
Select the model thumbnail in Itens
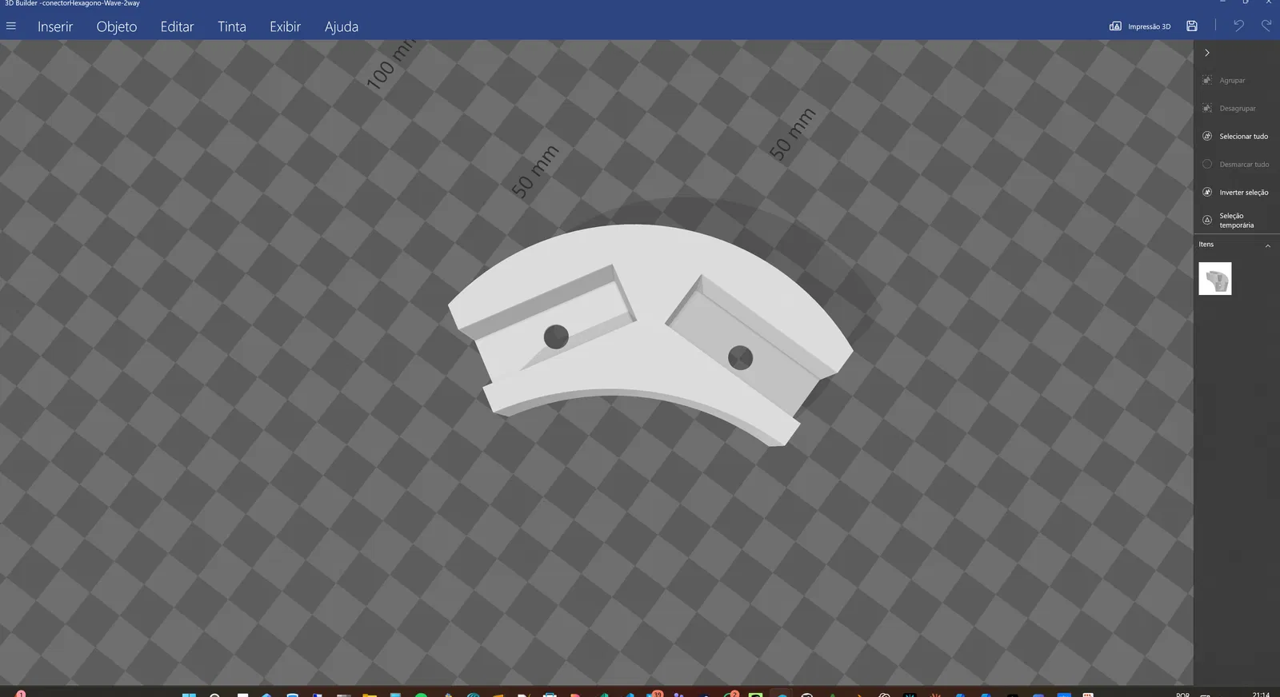coord(1215,279)
